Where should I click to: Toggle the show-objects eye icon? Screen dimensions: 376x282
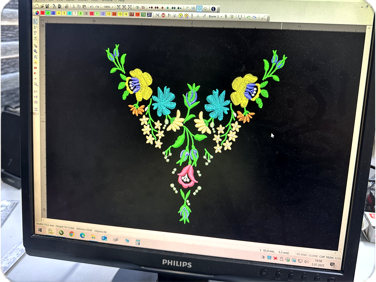click(137, 8)
